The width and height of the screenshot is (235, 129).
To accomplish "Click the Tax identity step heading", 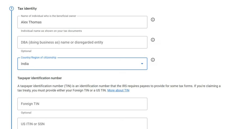I will click(27, 8).
